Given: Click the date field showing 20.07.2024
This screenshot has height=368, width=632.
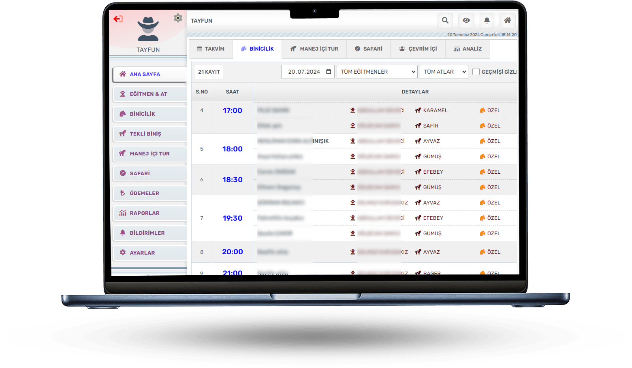Looking at the screenshot, I should 308,72.
